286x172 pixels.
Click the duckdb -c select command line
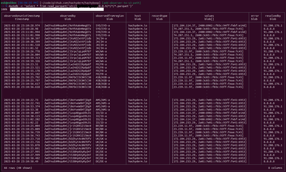click(x=71, y=6)
